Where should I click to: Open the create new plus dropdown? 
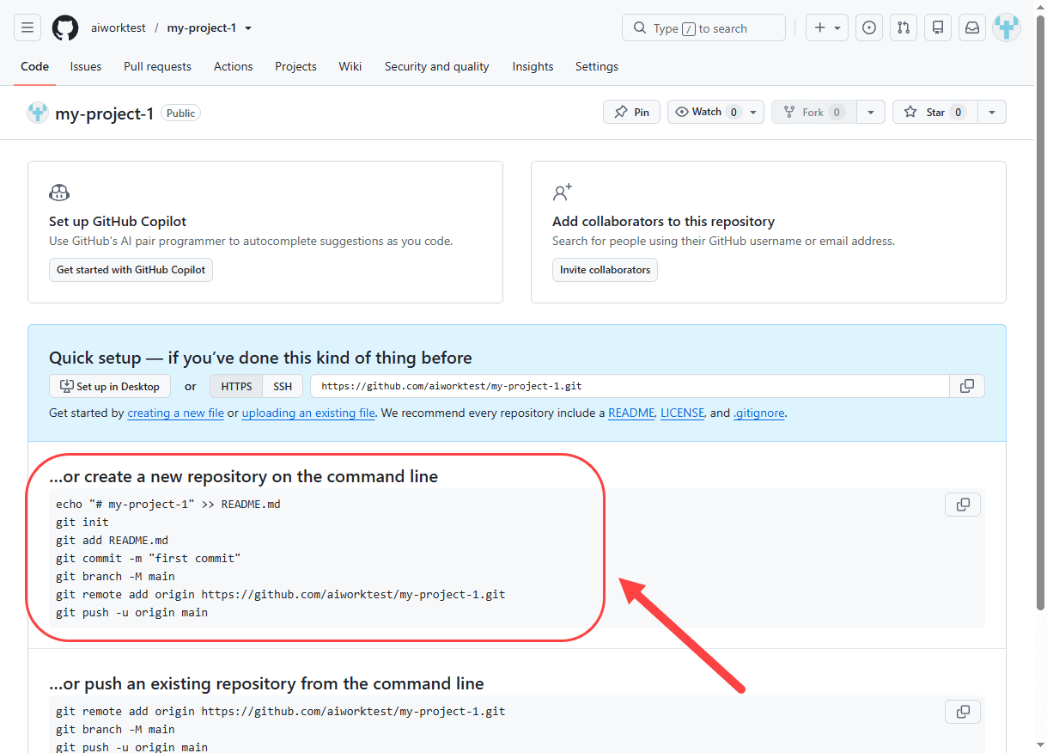[827, 28]
